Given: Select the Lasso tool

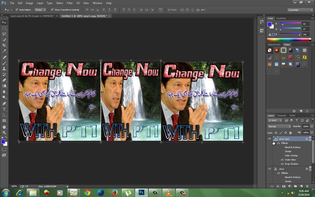Looking at the screenshot, I should coord(4,34).
